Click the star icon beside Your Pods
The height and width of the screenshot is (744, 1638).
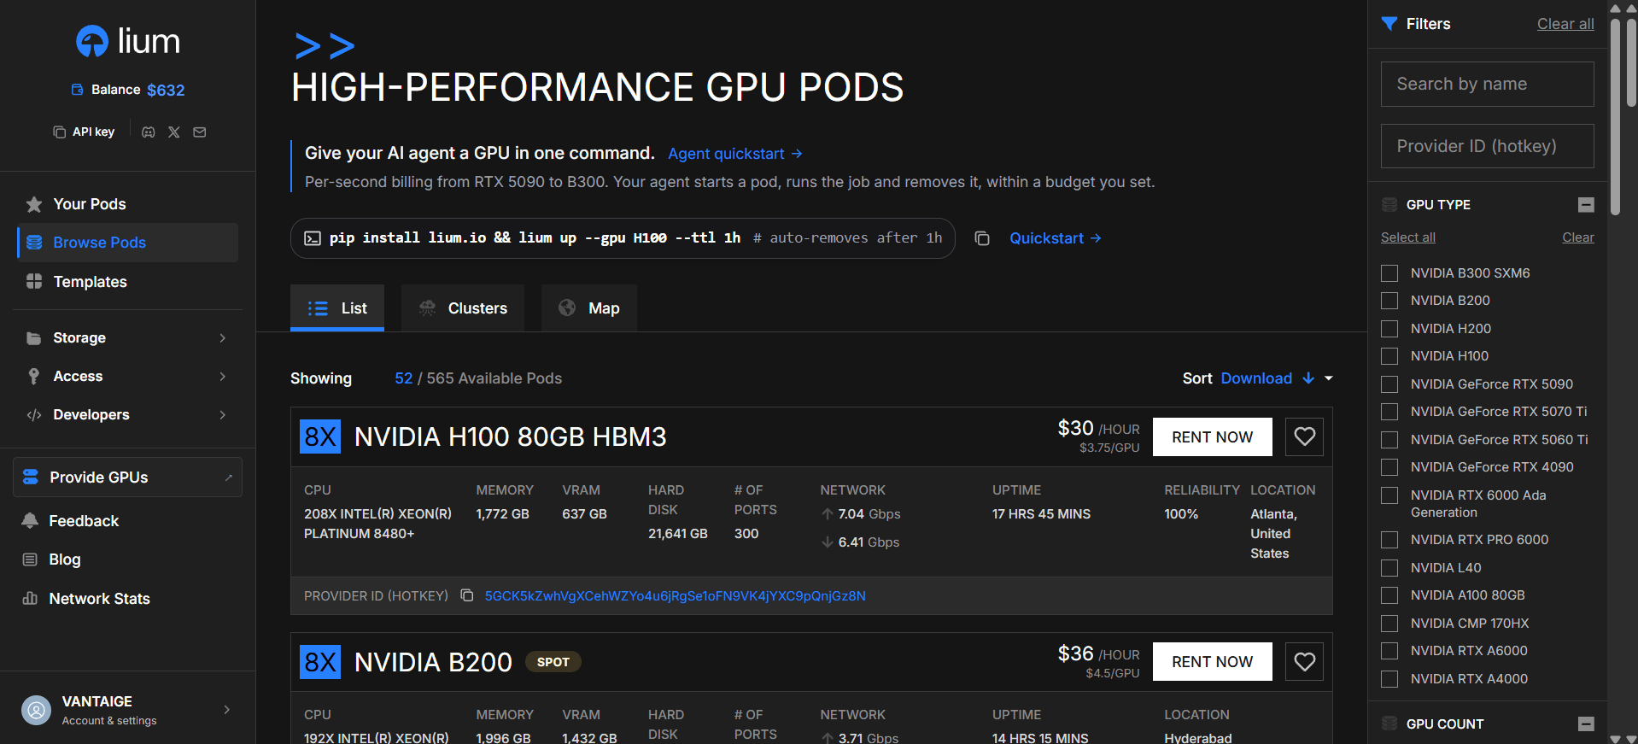pos(34,204)
